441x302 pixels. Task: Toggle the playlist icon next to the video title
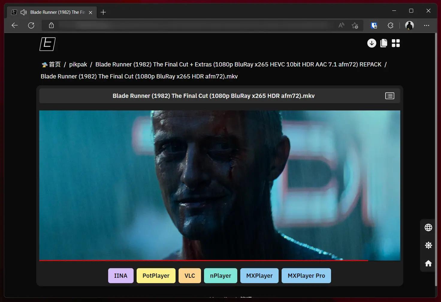[390, 96]
